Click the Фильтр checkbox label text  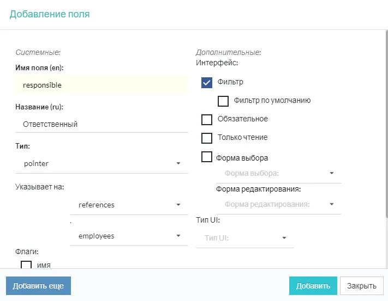tap(230, 82)
